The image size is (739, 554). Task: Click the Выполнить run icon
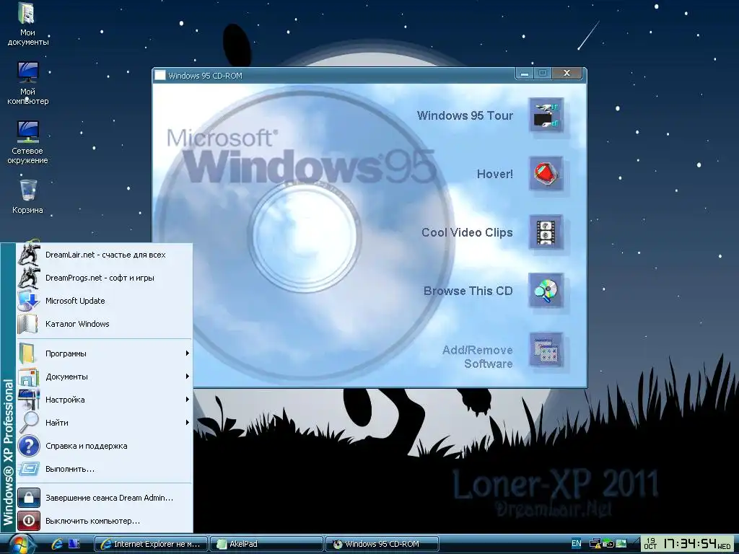click(28, 469)
